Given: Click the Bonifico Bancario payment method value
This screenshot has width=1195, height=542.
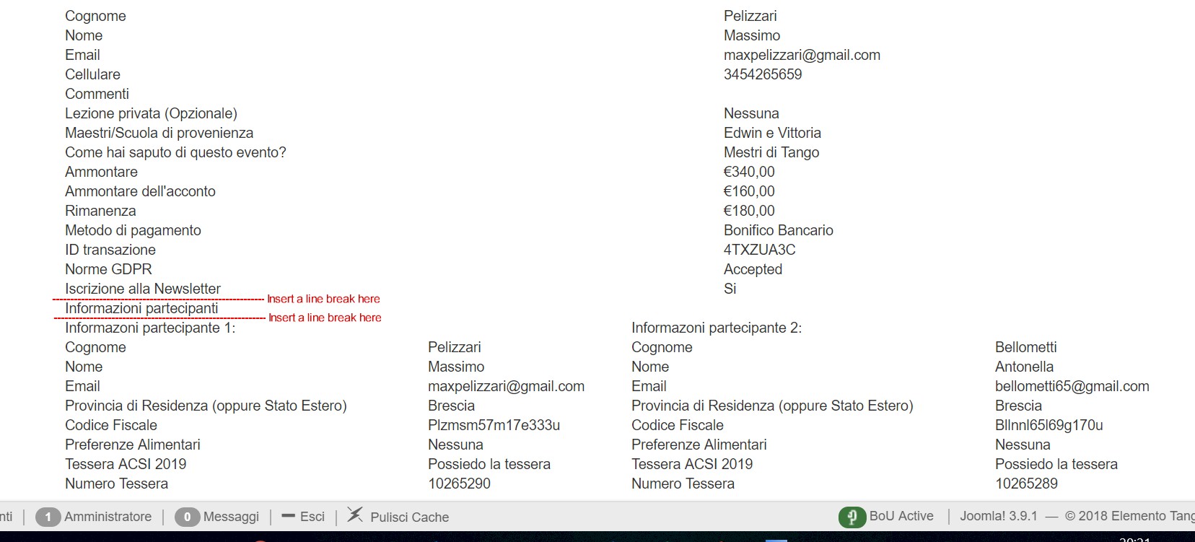Looking at the screenshot, I should (x=778, y=230).
